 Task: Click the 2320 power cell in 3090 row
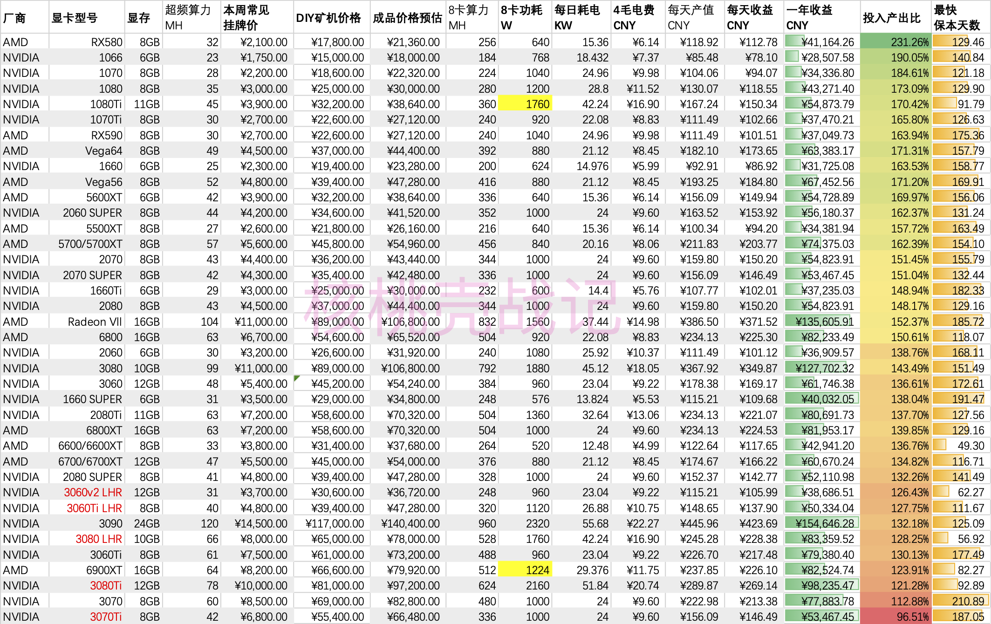pos(525,523)
